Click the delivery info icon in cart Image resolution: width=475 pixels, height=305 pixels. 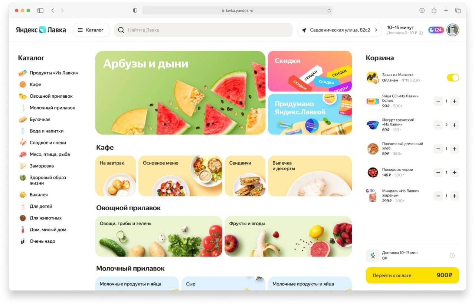tap(452, 255)
